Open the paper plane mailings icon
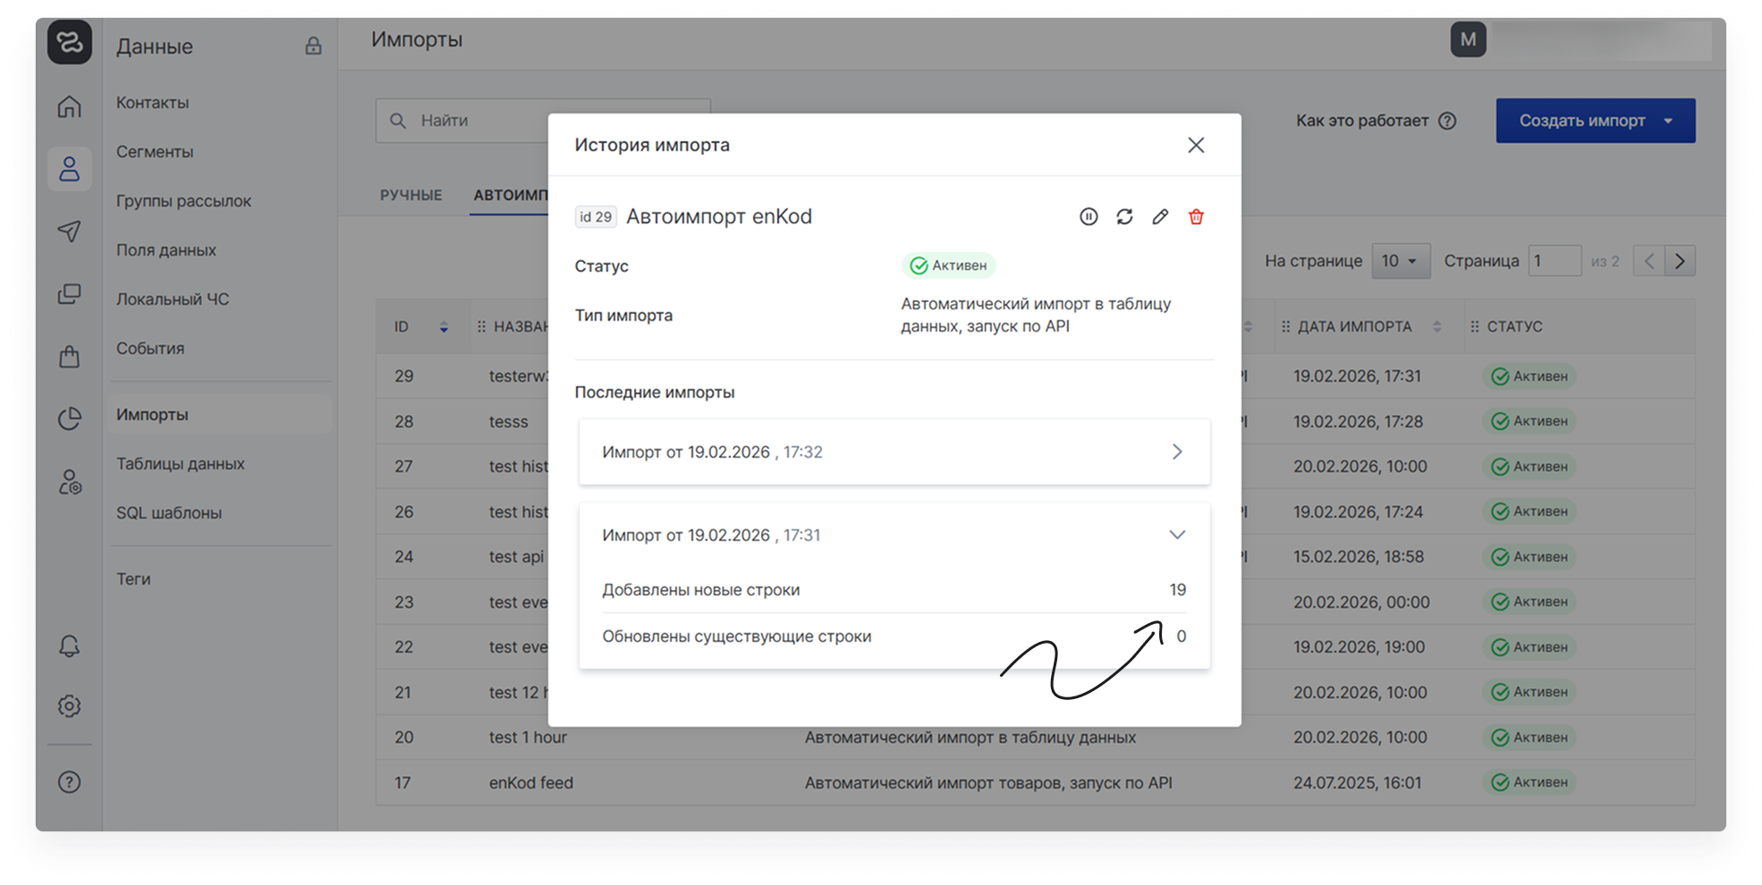Screen dimensions: 1762x885 point(69,232)
